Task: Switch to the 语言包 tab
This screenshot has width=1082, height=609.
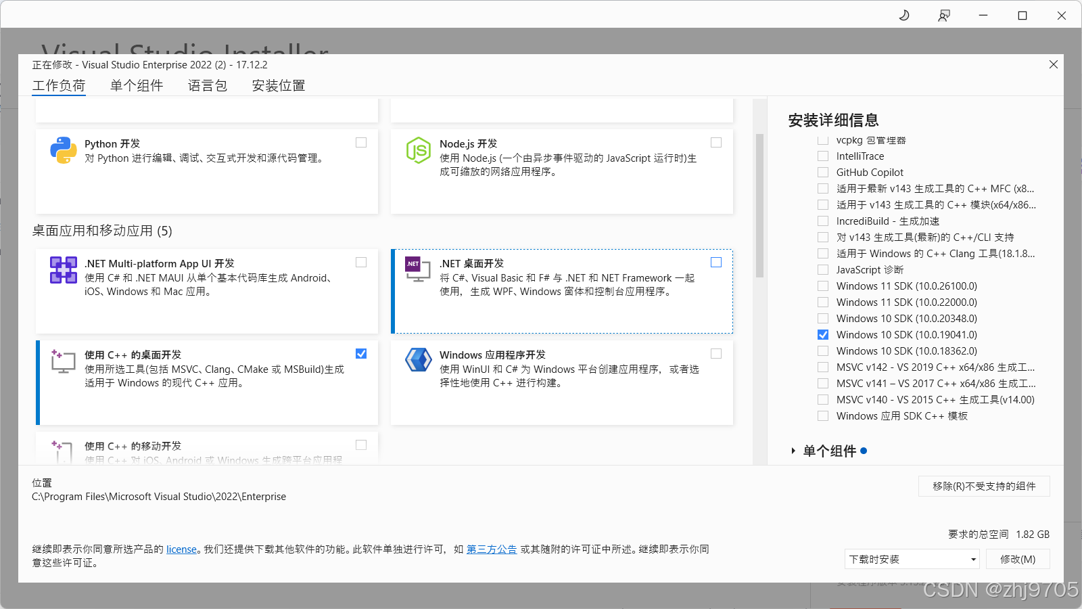Action: 208,86
